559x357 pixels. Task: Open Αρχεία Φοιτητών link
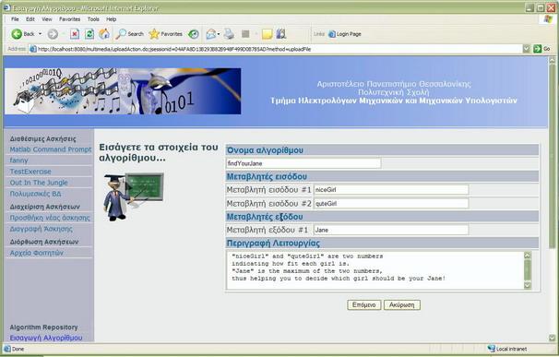tap(36, 253)
